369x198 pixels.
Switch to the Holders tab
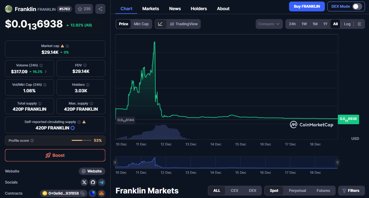click(199, 9)
